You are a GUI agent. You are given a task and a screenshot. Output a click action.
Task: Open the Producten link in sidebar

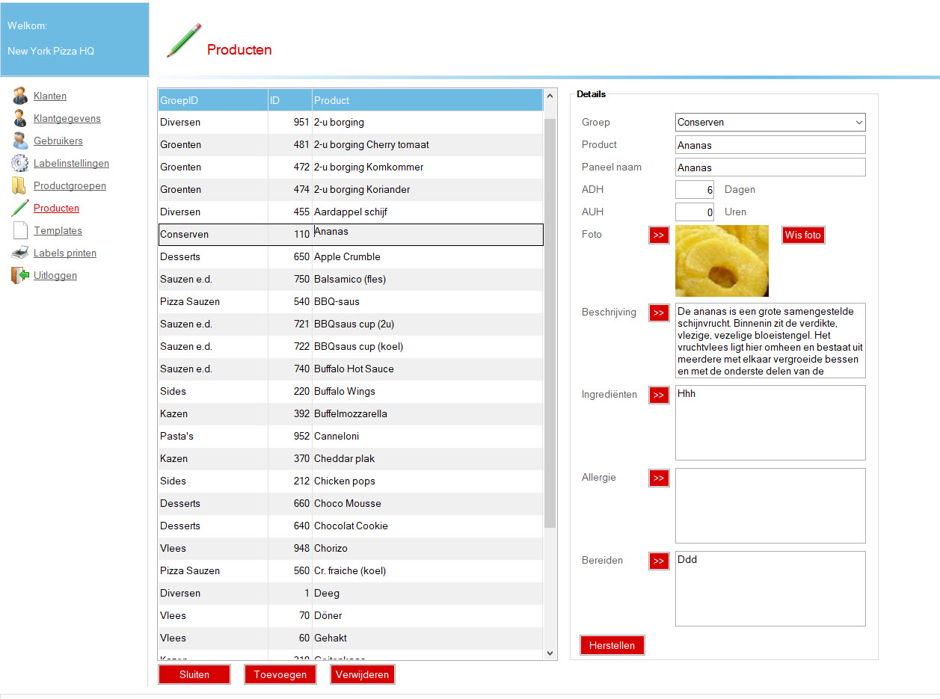pos(56,209)
